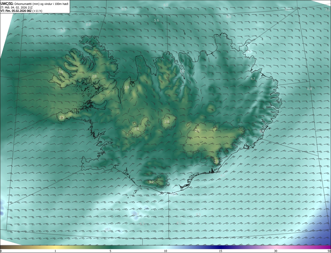Screen dimensions: 331x253
Task: Click the 5.6 value label north of Iceland
Action: pos(156,20)
